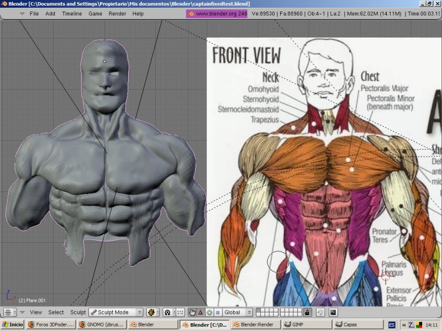This screenshot has width=442, height=331.
Task: Click the pivot point icon
Action: (167, 312)
